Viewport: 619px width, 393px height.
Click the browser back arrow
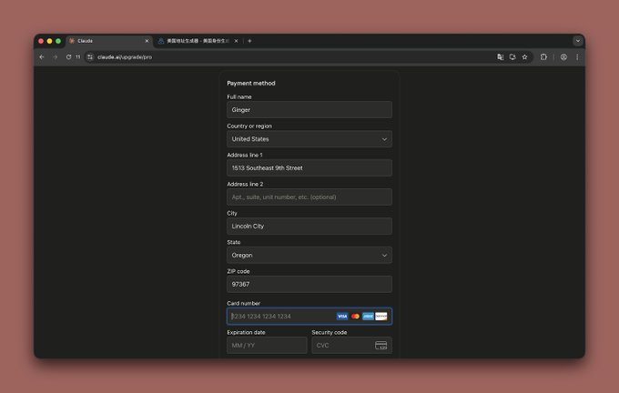[42, 56]
